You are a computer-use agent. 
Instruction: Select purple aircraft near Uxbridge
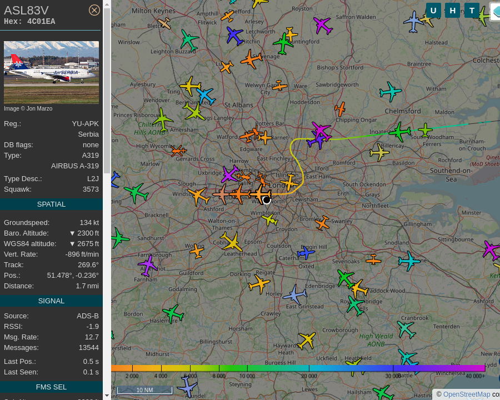click(230, 174)
